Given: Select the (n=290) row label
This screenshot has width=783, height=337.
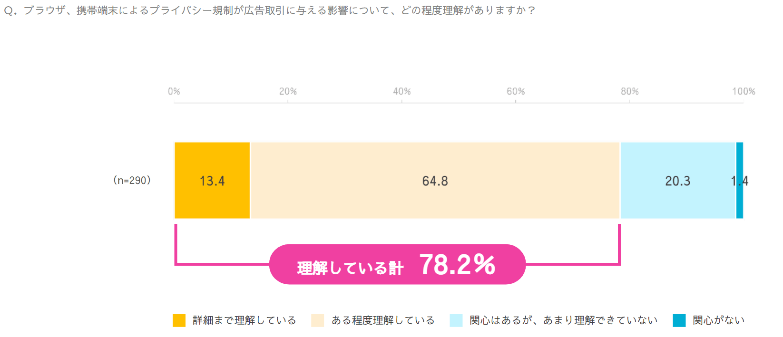Looking at the screenshot, I should tap(132, 181).
